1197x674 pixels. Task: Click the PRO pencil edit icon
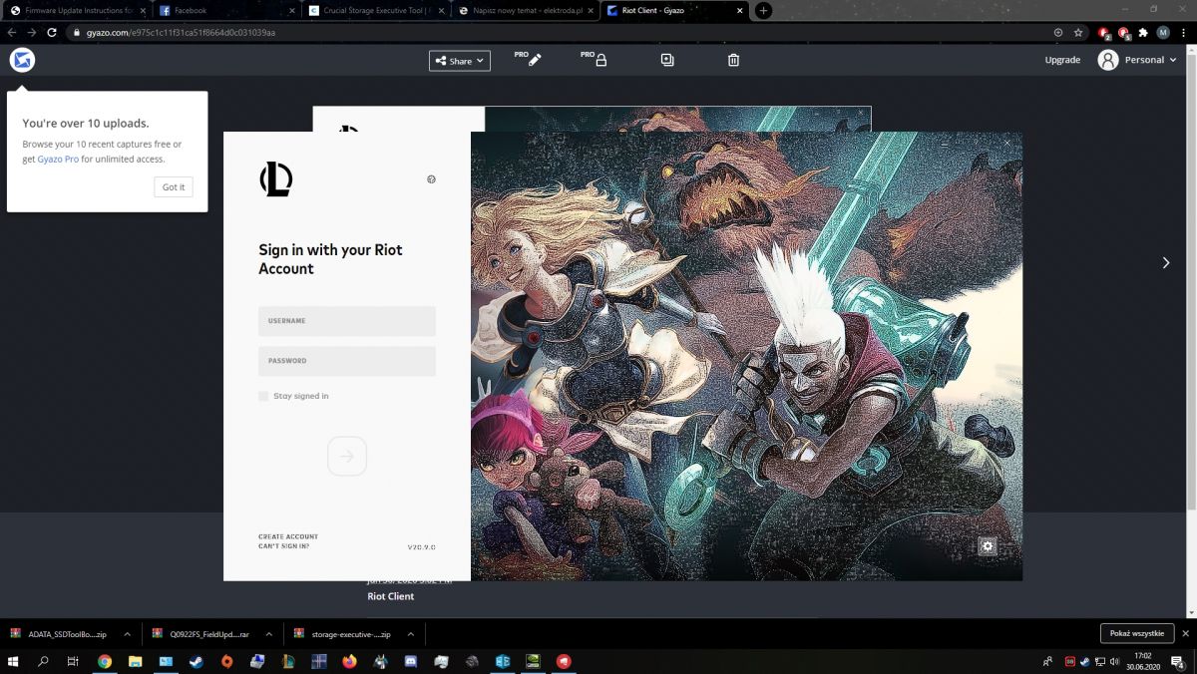(x=530, y=59)
